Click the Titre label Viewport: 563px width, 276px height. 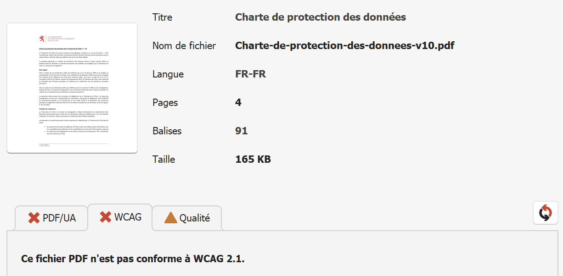point(163,17)
